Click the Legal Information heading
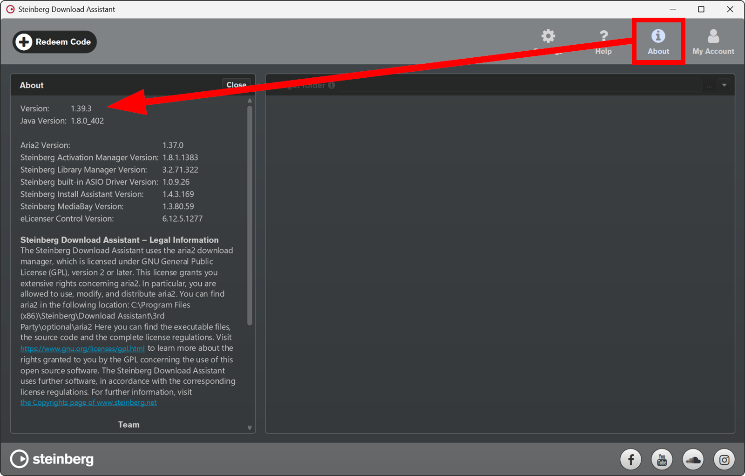Screen dimensions: 745x476 (119, 240)
